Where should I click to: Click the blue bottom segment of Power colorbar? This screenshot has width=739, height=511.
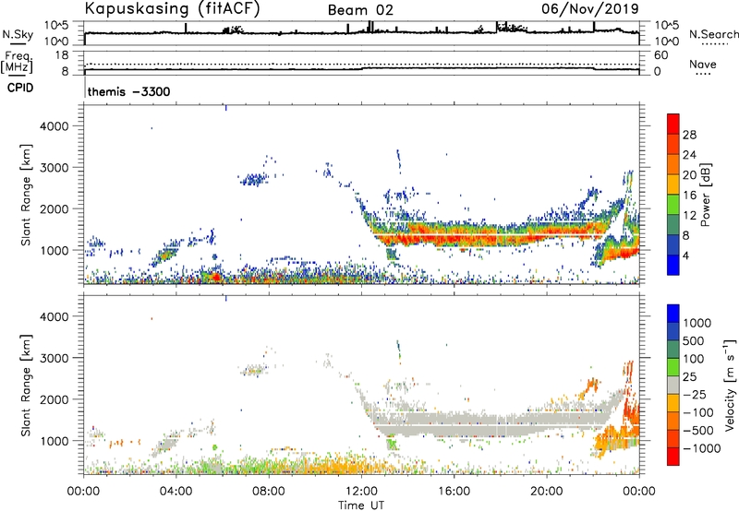[x=673, y=265]
